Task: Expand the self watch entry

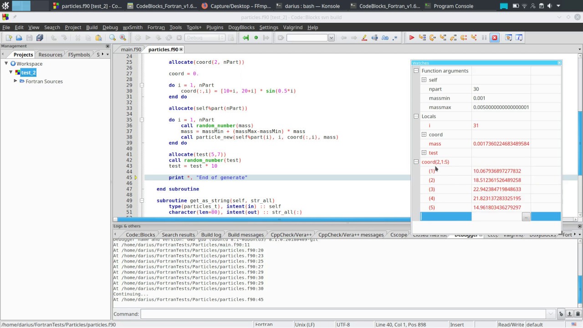Action: click(424, 80)
